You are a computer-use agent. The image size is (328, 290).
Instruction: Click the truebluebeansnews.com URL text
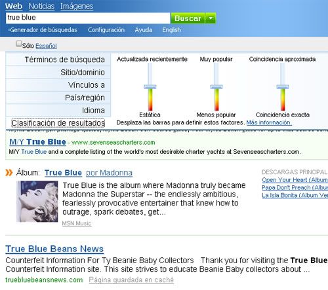(x=44, y=280)
